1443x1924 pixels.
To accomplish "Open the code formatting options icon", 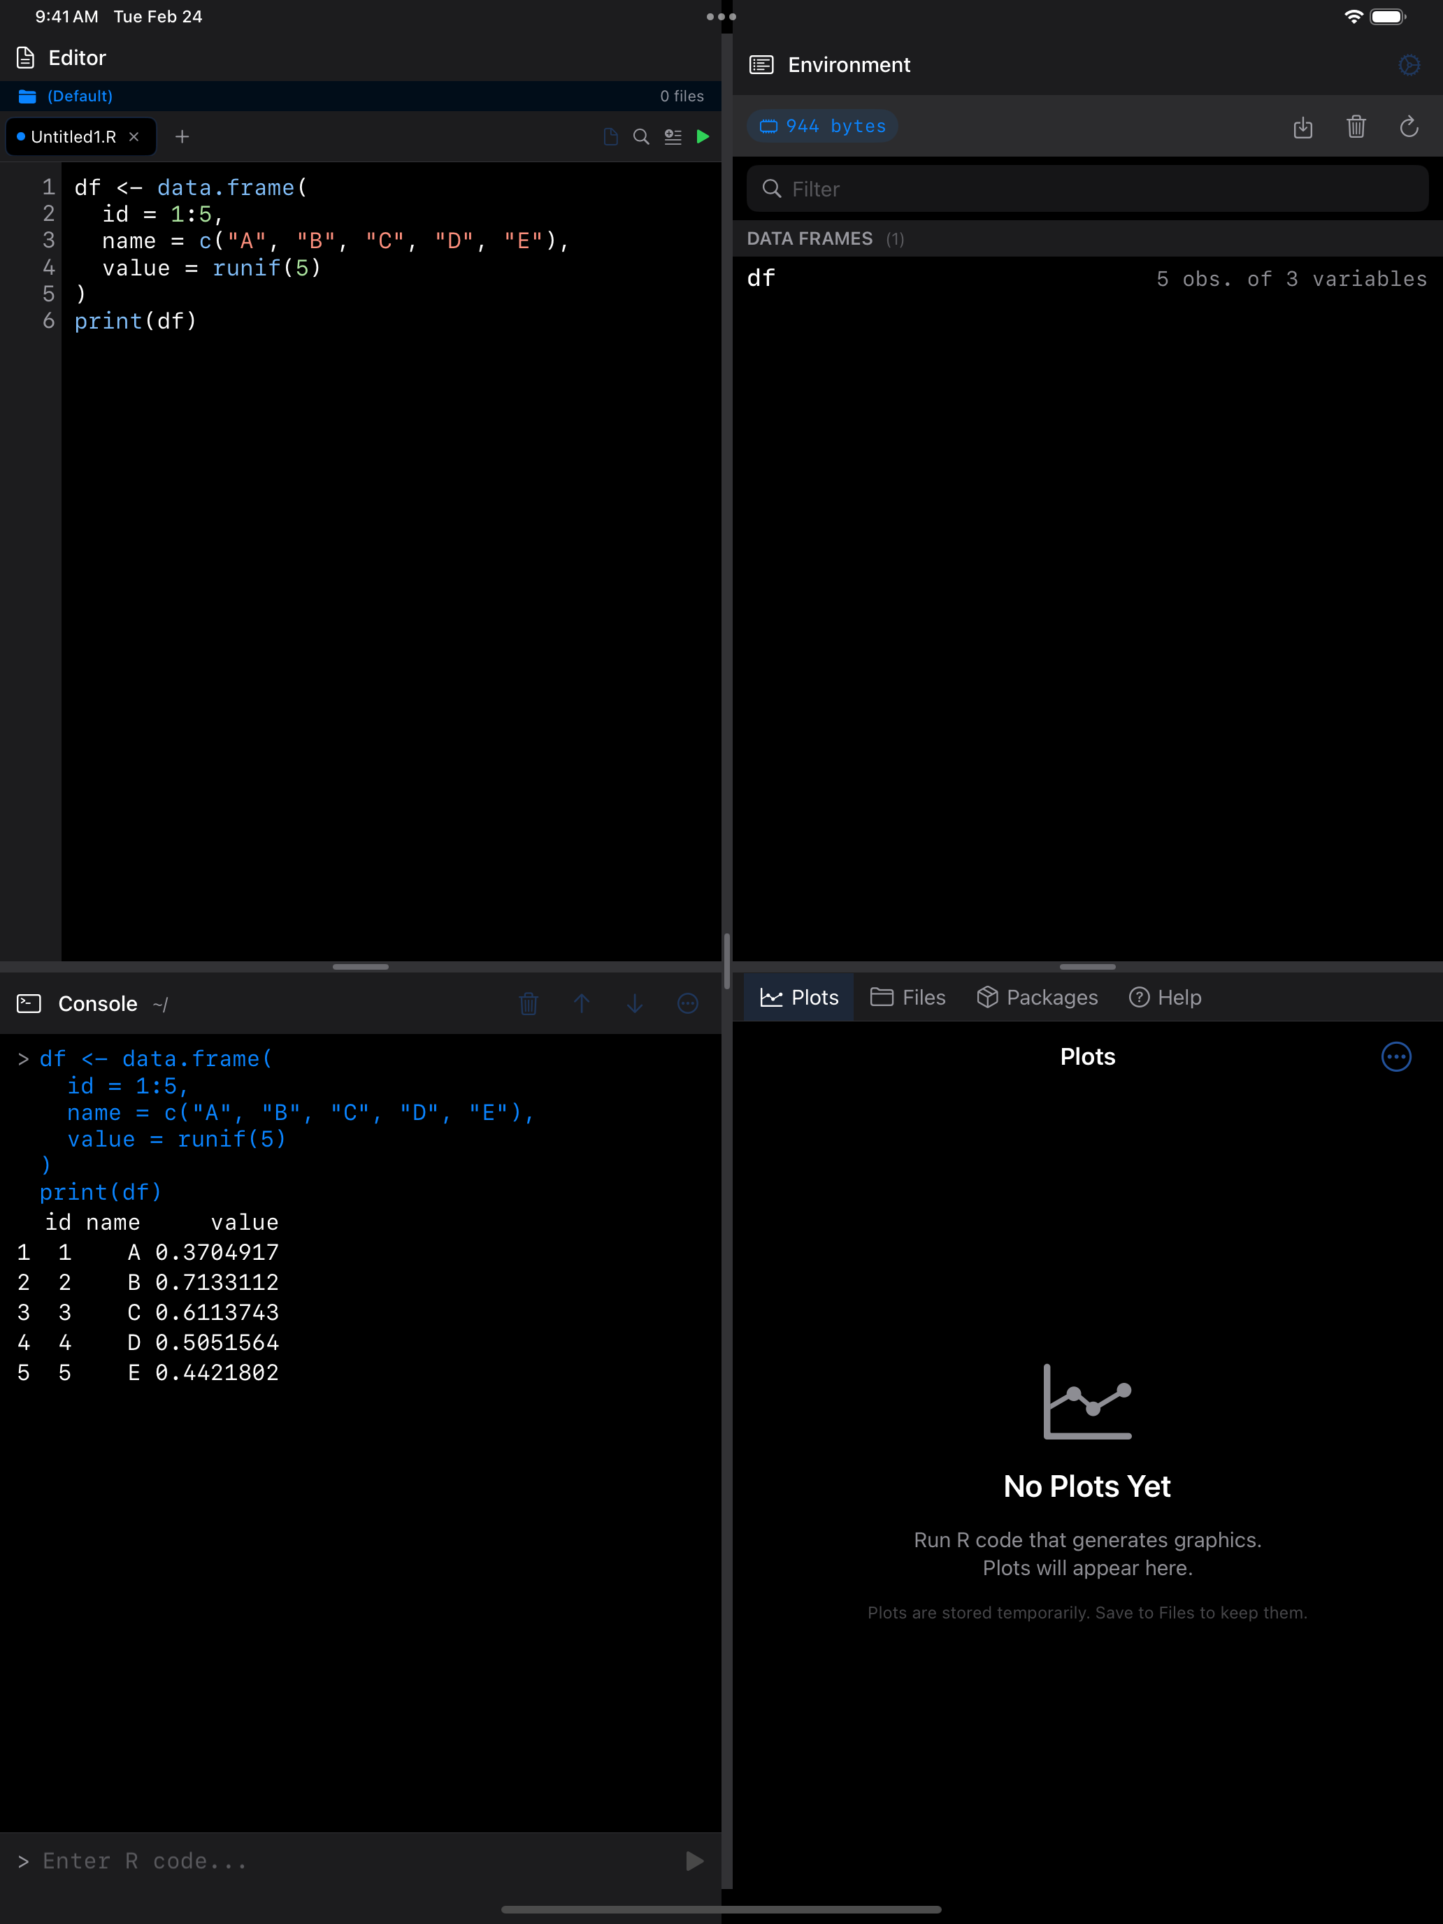I will tap(673, 136).
